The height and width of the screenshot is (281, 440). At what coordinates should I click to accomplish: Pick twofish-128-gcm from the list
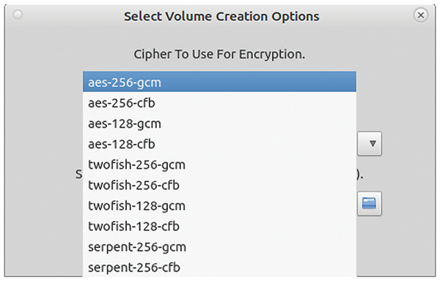(219, 205)
